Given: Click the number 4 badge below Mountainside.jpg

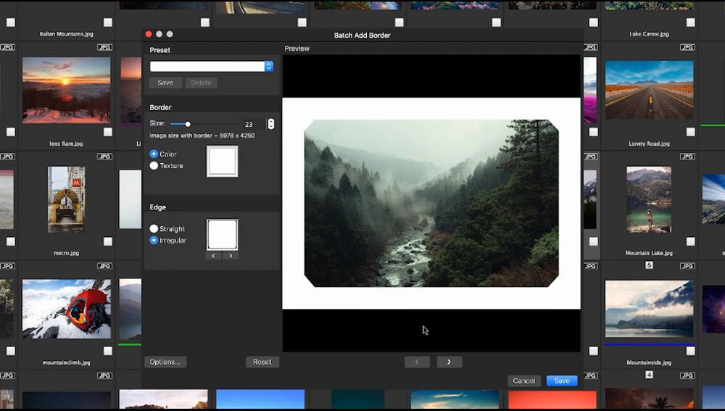Looking at the screenshot, I should [649, 375].
